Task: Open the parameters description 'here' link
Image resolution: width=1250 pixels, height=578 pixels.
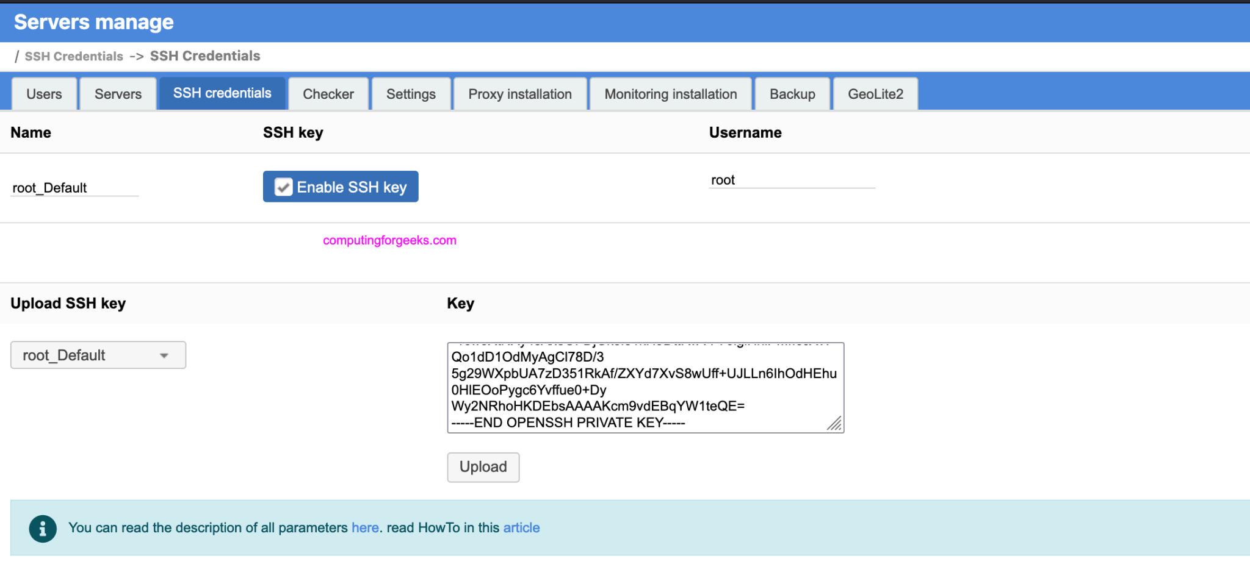Action: 365,528
